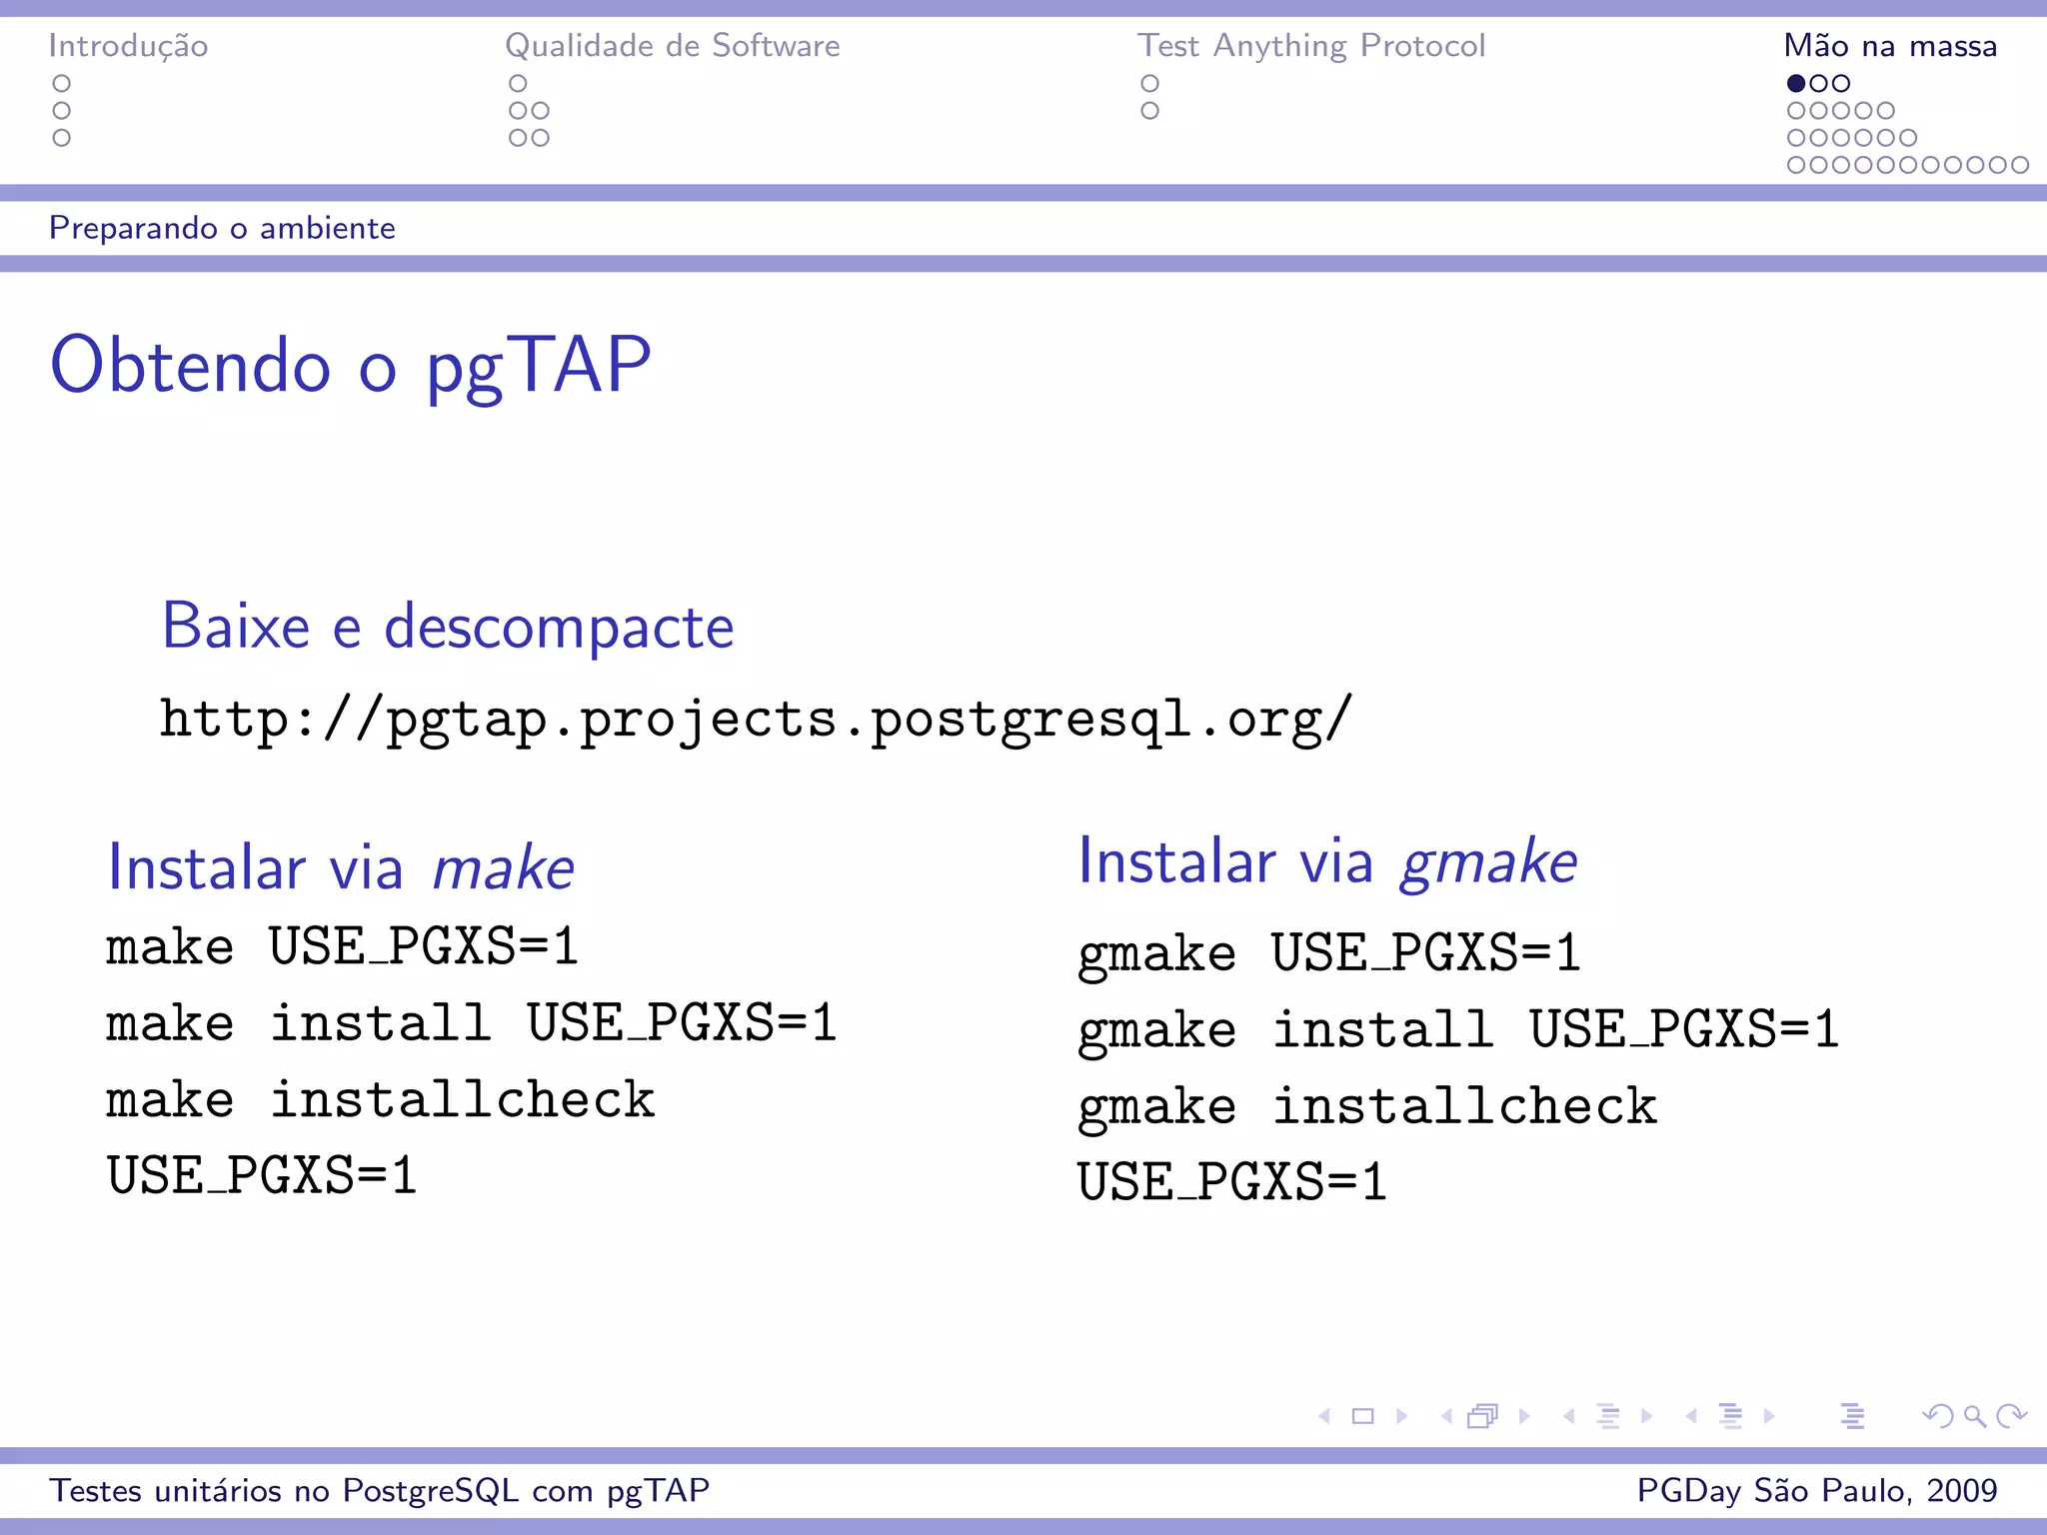Select the top navigation circle under Introdução
Viewport: 2047px width, 1535px height.
tap(62, 83)
